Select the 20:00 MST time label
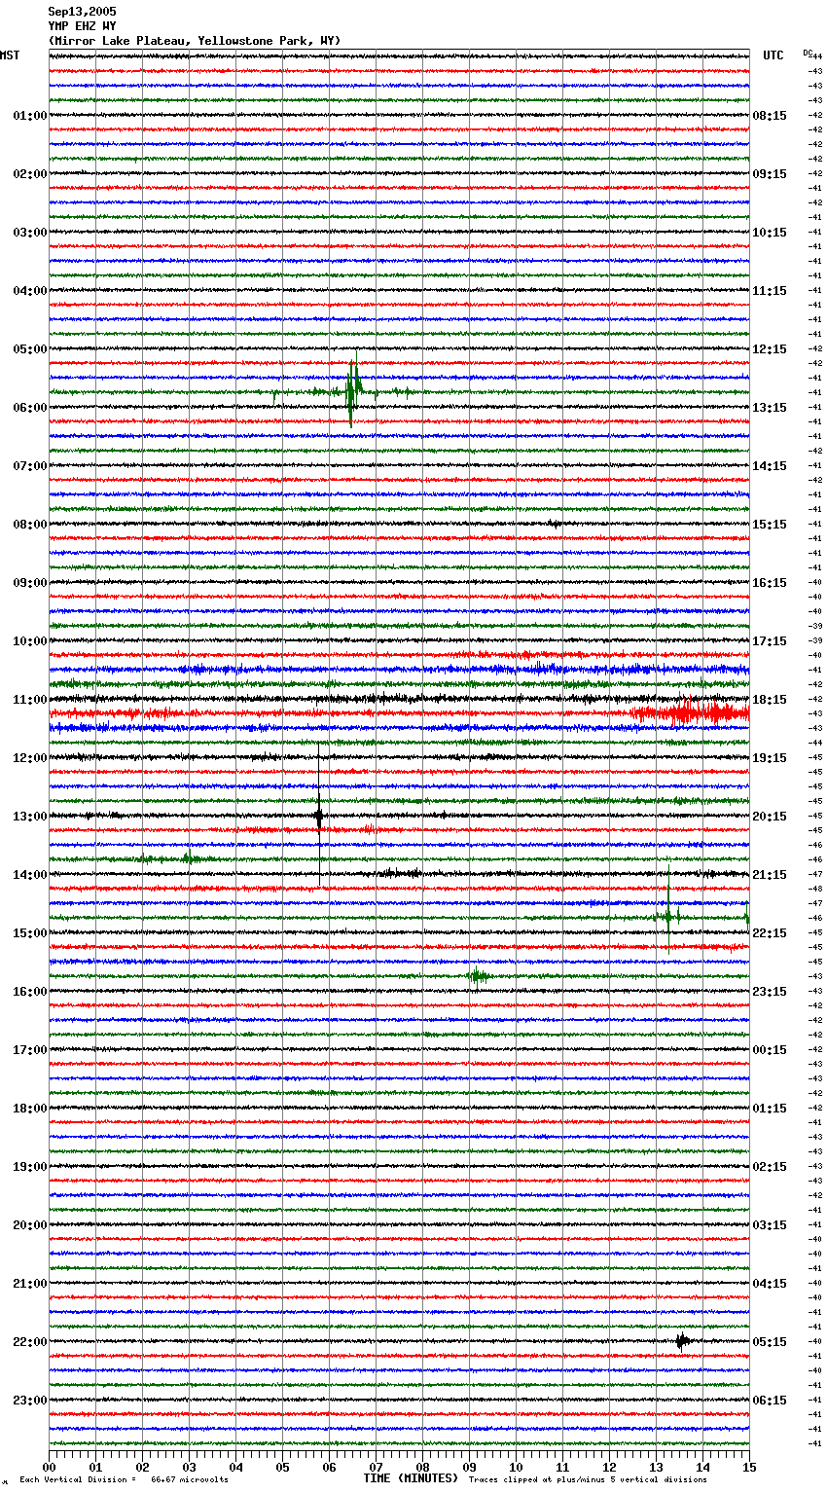This screenshot has height=1493, width=827. (30, 1225)
